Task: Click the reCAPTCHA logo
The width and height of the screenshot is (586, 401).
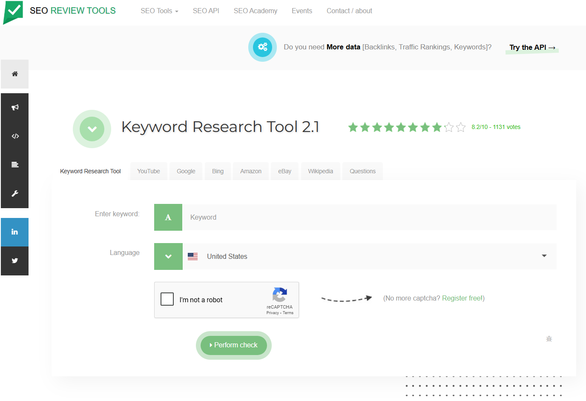Action: pos(279,295)
